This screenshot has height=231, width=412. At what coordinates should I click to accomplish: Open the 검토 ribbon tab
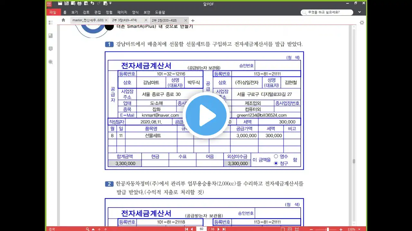[x=86, y=12]
